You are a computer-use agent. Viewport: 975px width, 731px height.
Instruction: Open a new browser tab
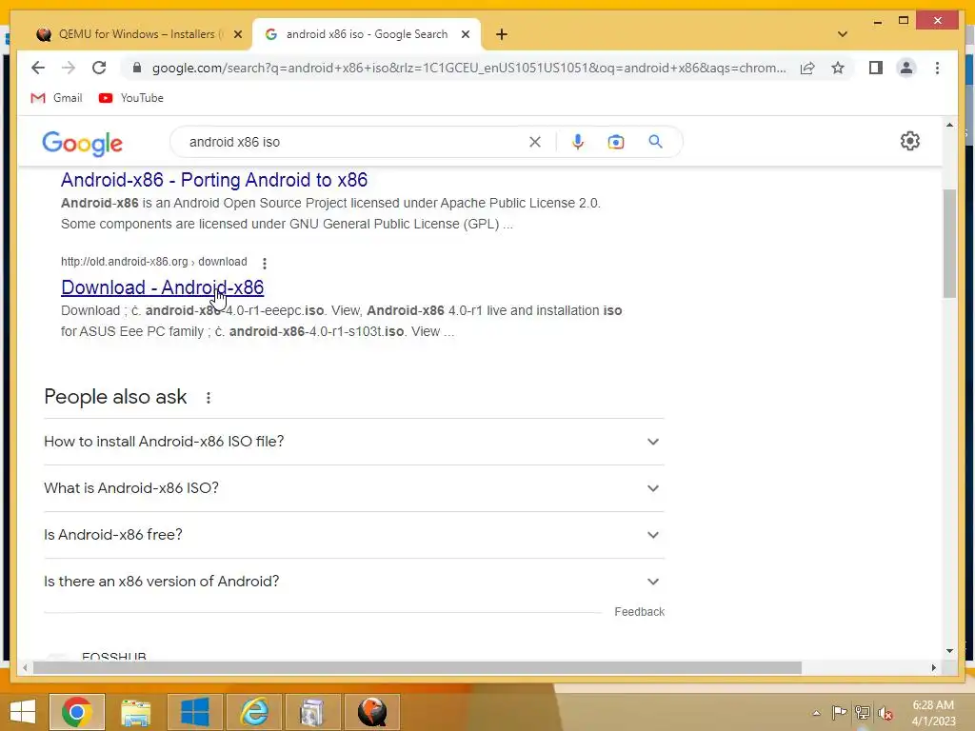(x=501, y=34)
